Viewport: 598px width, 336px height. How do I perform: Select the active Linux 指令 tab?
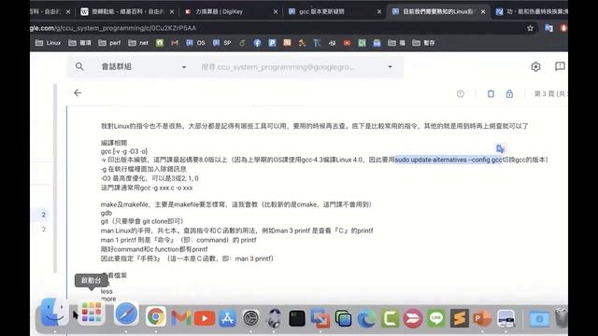[x=438, y=12]
